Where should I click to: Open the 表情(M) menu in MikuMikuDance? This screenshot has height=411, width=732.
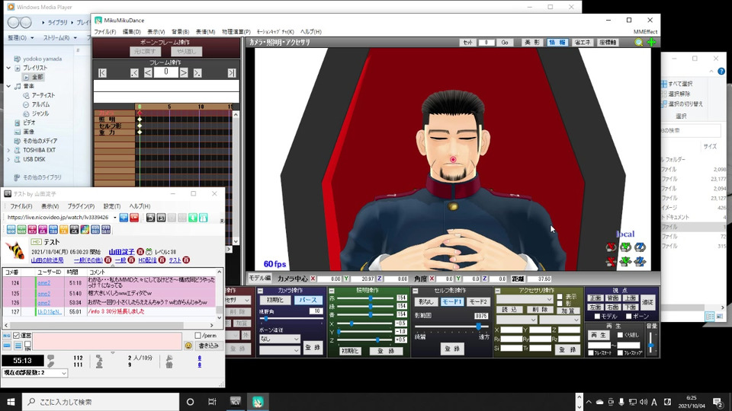[x=205, y=32]
